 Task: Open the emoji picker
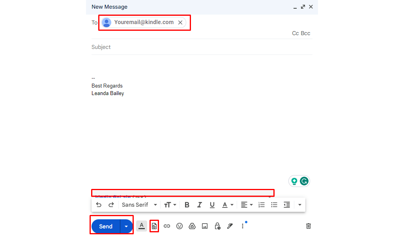click(180, 226)
